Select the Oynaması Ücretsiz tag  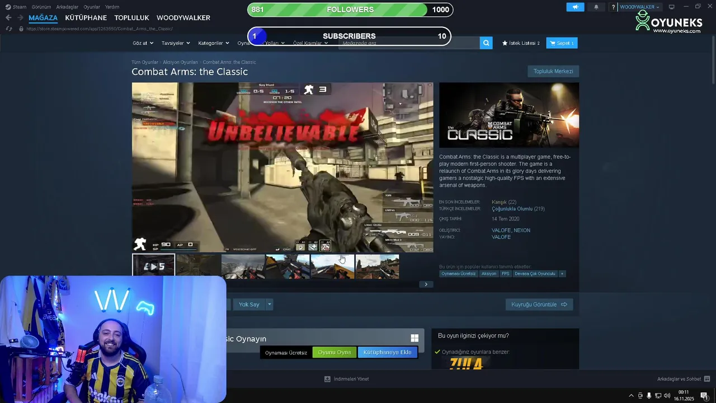[x=458, y=274]
